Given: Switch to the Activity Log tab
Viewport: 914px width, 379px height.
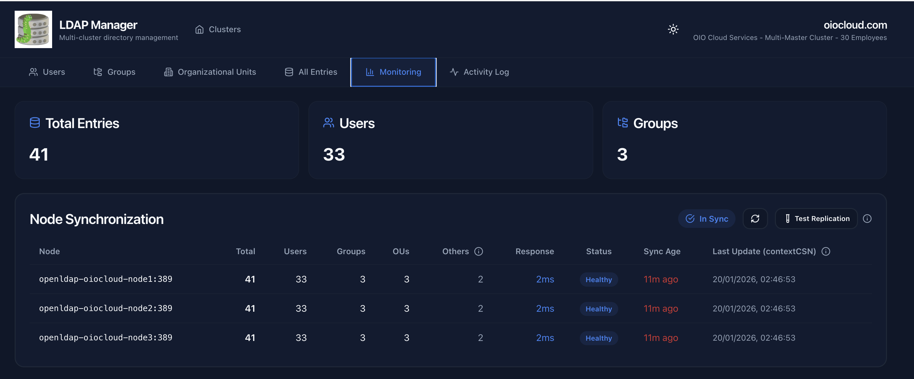Looking at the screenshot, I should click(478, 72).
